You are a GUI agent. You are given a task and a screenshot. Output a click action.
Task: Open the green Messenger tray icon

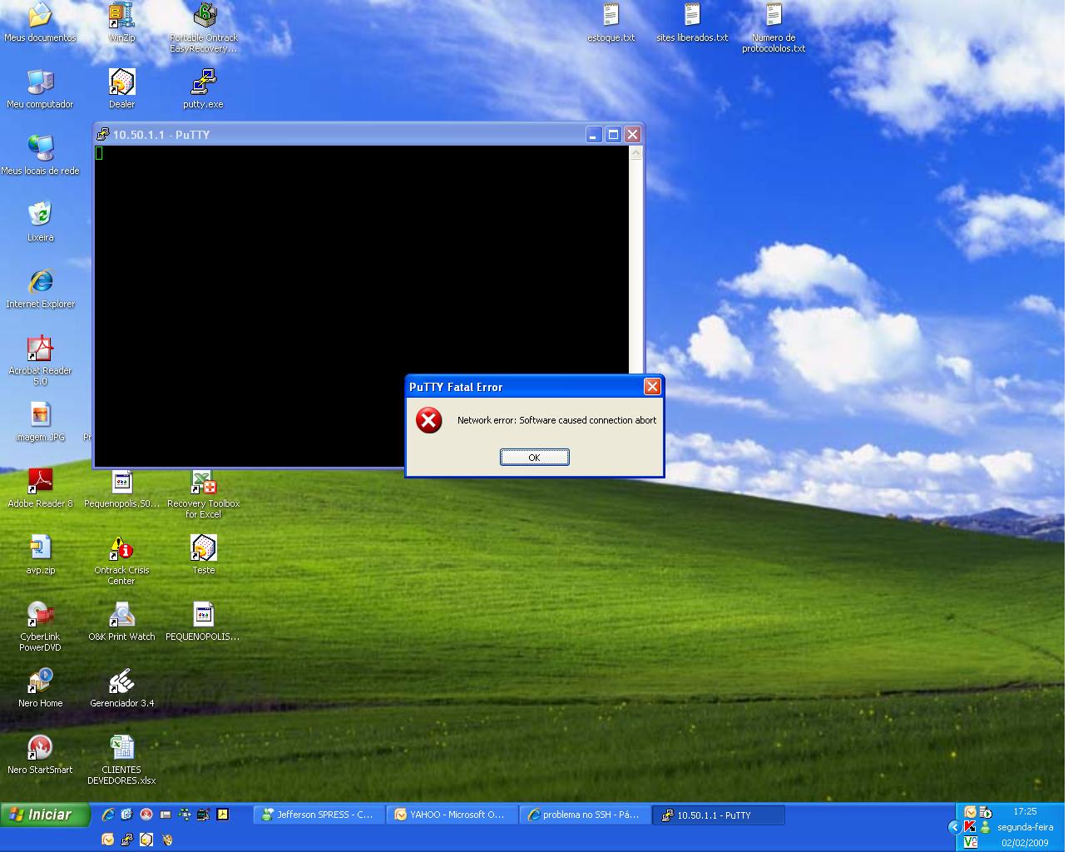point(985,827)
